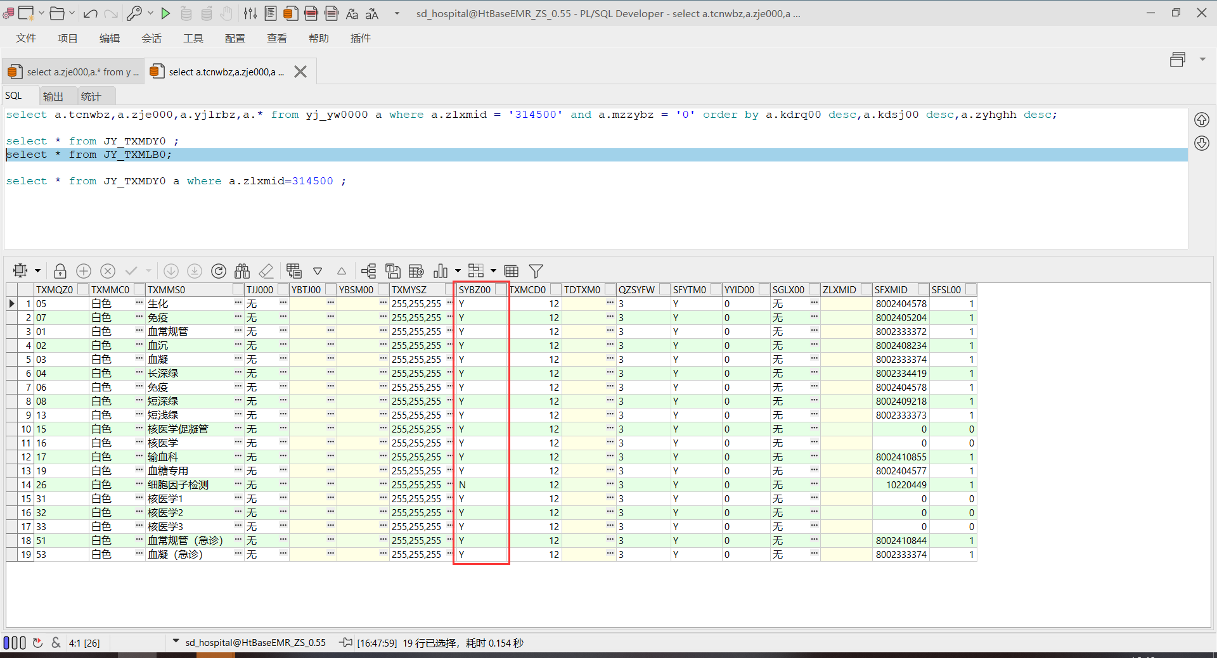Toggle the checkbox in TXMQZ0 column header
This screenshot has width=1217, height=658.
[x=83, y=289]
